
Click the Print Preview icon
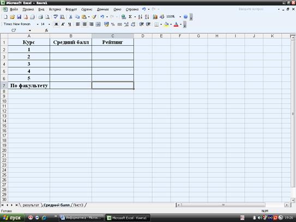pos(47,17)
